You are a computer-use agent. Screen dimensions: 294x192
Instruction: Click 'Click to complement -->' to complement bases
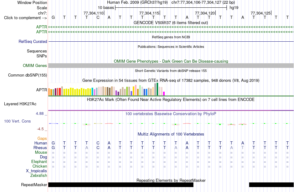pyautogui.click(x=25, y=18)
